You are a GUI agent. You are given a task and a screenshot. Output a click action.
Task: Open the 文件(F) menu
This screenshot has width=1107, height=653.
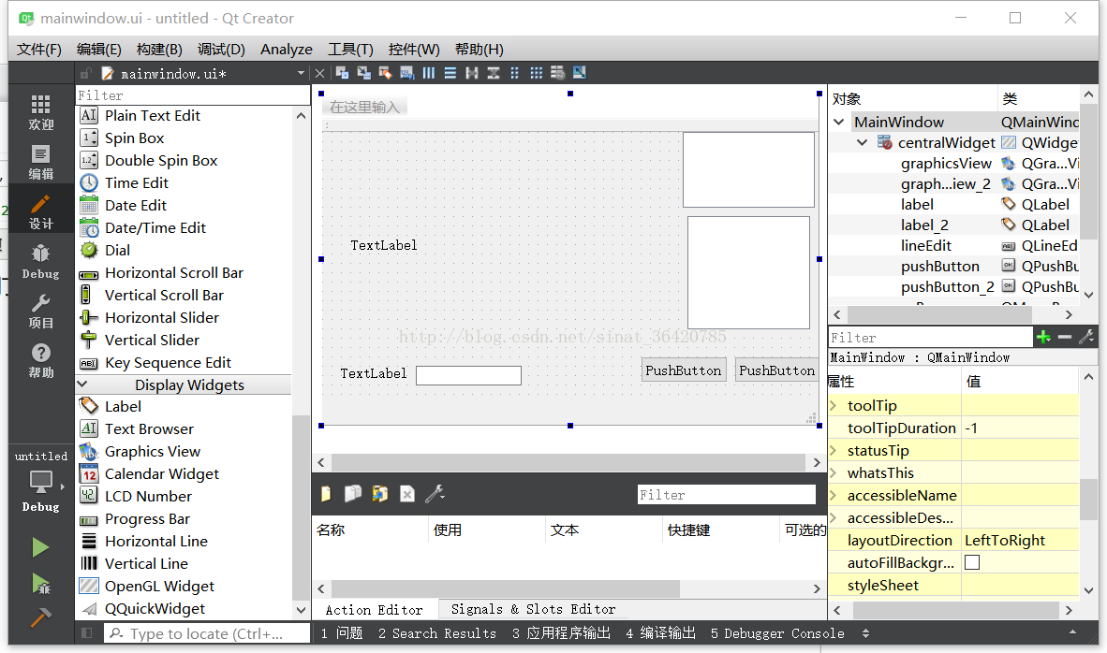pyautogui.click(x=39, y=50)
